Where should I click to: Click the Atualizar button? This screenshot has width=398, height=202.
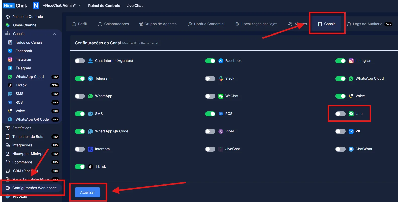click(87, 192)
